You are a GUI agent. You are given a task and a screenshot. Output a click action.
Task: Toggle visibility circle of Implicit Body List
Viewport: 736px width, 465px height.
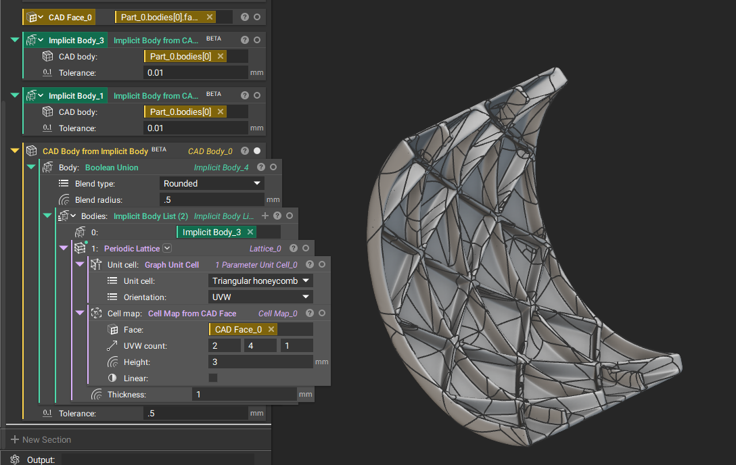[x=290, y=216]
